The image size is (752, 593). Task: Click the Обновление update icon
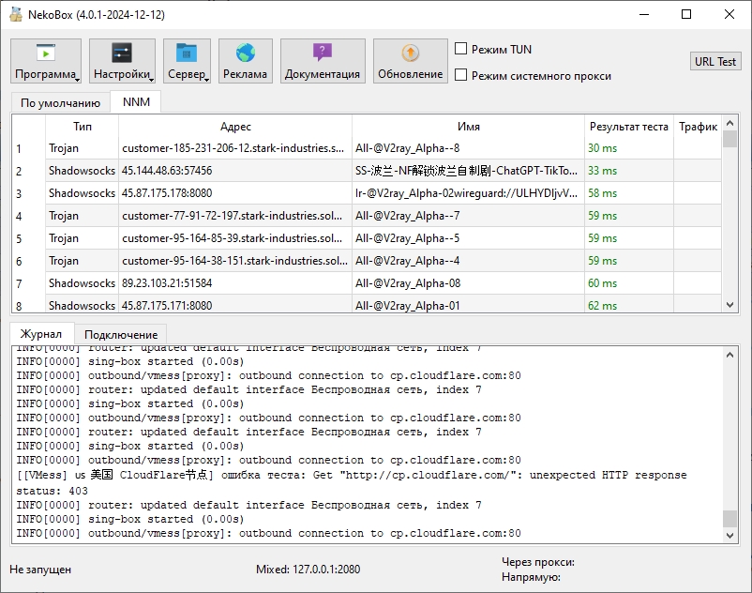(409, 52)
